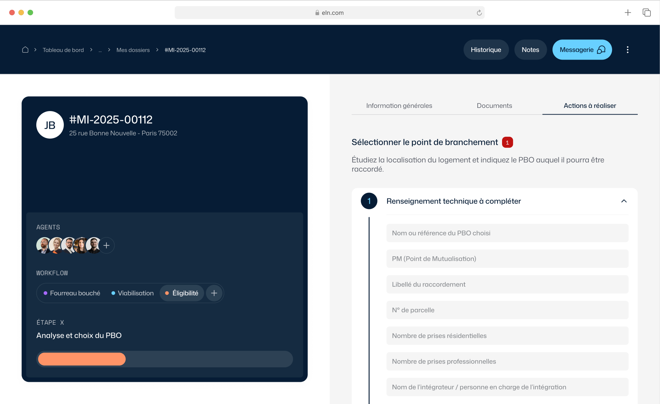The image size is (660, 404).
Task: Click the JB initials avatar
Action: [x=50, y=125]
